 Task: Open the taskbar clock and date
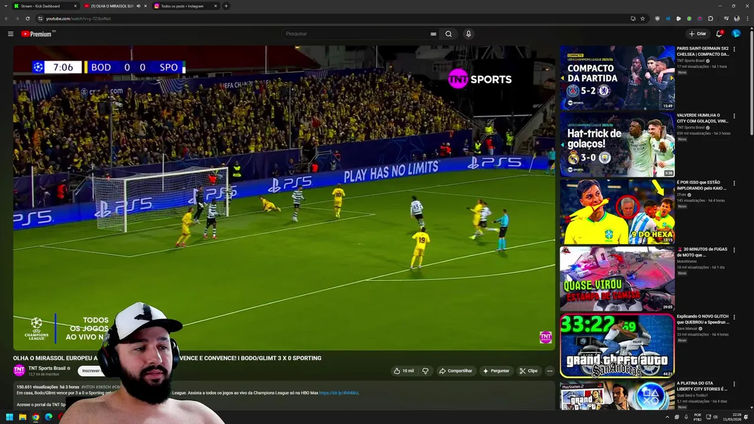pos(733,417)
